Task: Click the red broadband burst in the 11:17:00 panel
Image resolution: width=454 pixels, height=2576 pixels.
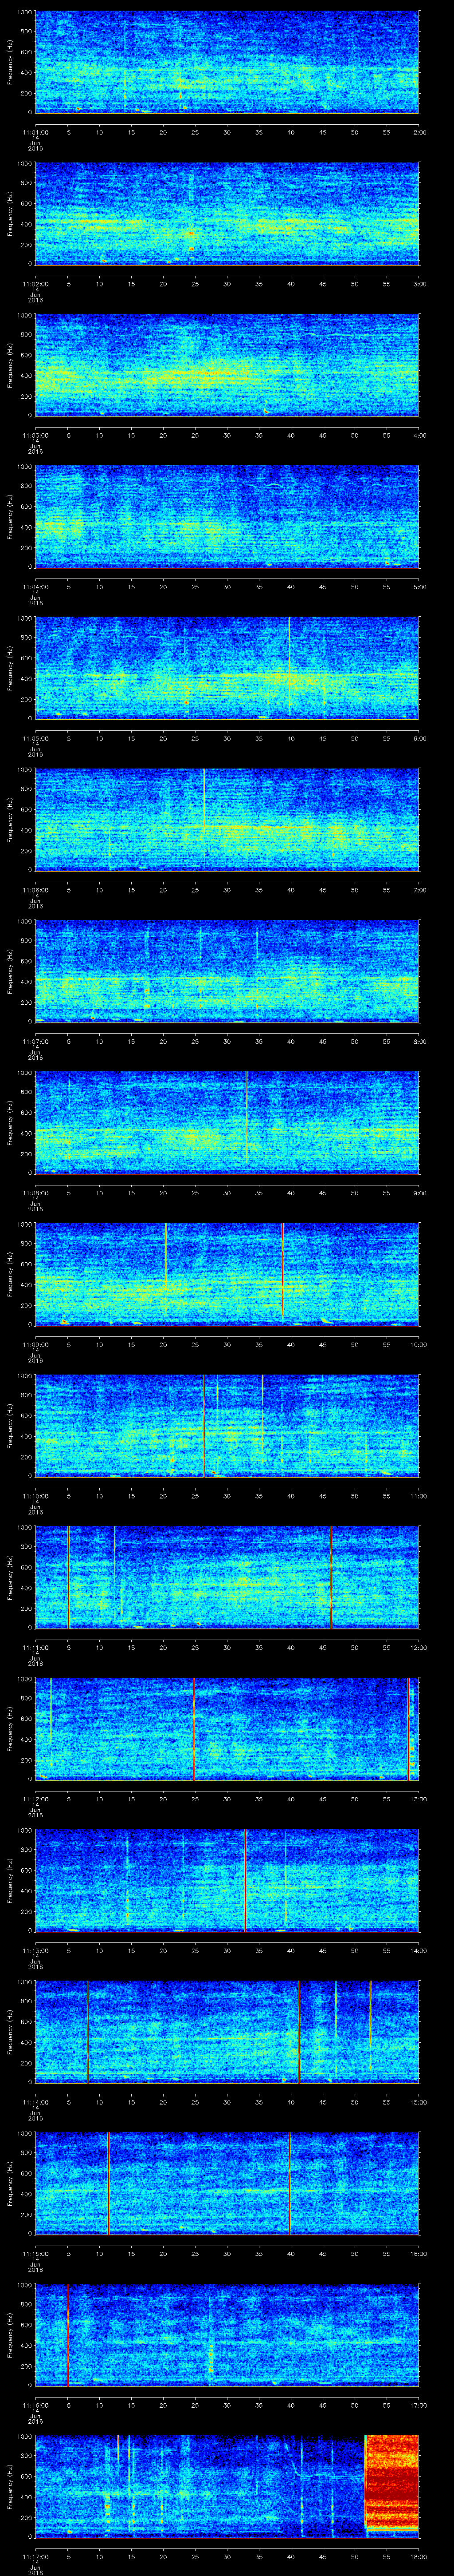Action: (x=392, y=2484)
